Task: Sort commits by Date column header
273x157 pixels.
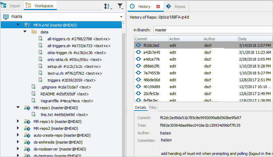Action: [x=255, y=39]
